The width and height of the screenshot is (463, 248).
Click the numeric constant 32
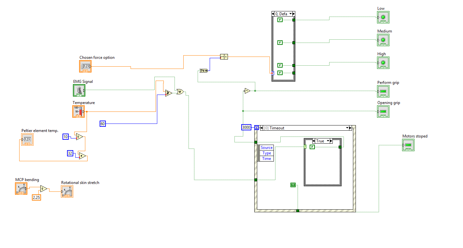70,153
